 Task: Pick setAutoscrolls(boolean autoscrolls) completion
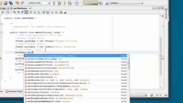(x=75, y=68)
